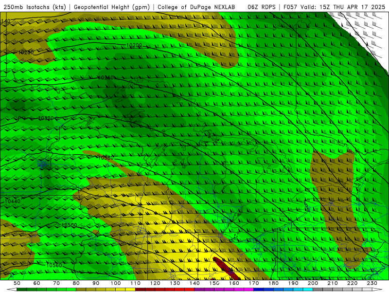Click the 90 value on the color scale
389x292 pixels.
click(96, 283)
